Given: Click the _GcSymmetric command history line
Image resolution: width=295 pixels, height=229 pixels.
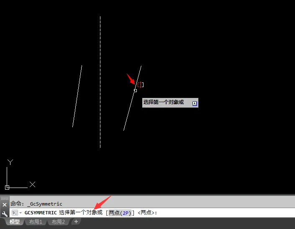Looking at the screenshot, I should [x=36, y=204].
